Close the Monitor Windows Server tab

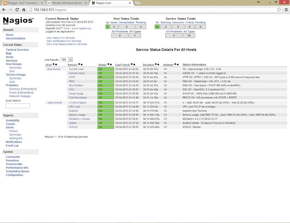pos(86,3)
